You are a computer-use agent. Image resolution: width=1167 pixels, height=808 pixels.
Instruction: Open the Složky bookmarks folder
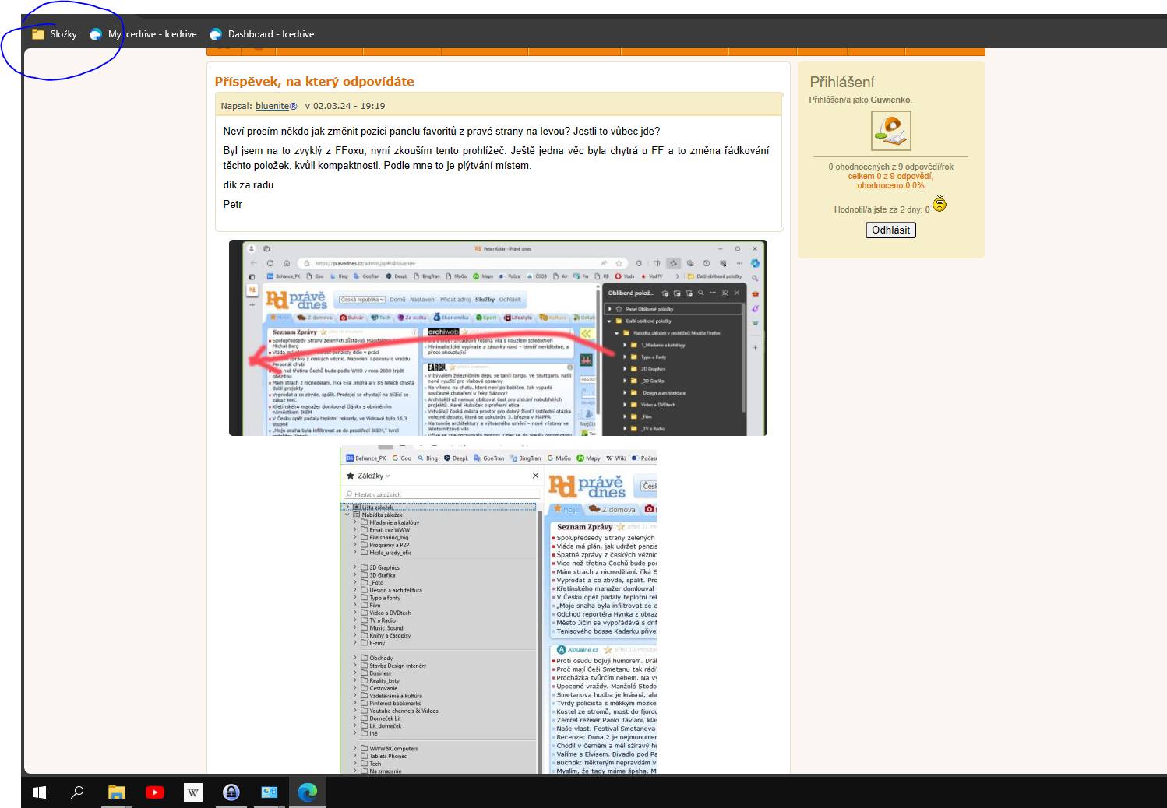coord(55,34)
